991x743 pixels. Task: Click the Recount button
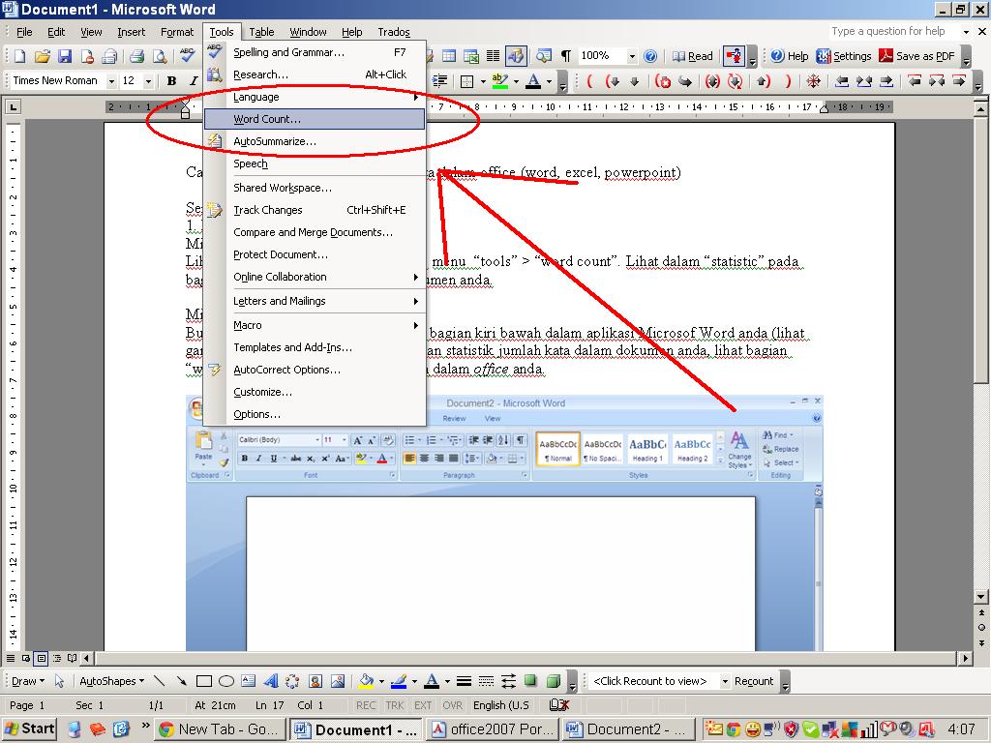754,680
